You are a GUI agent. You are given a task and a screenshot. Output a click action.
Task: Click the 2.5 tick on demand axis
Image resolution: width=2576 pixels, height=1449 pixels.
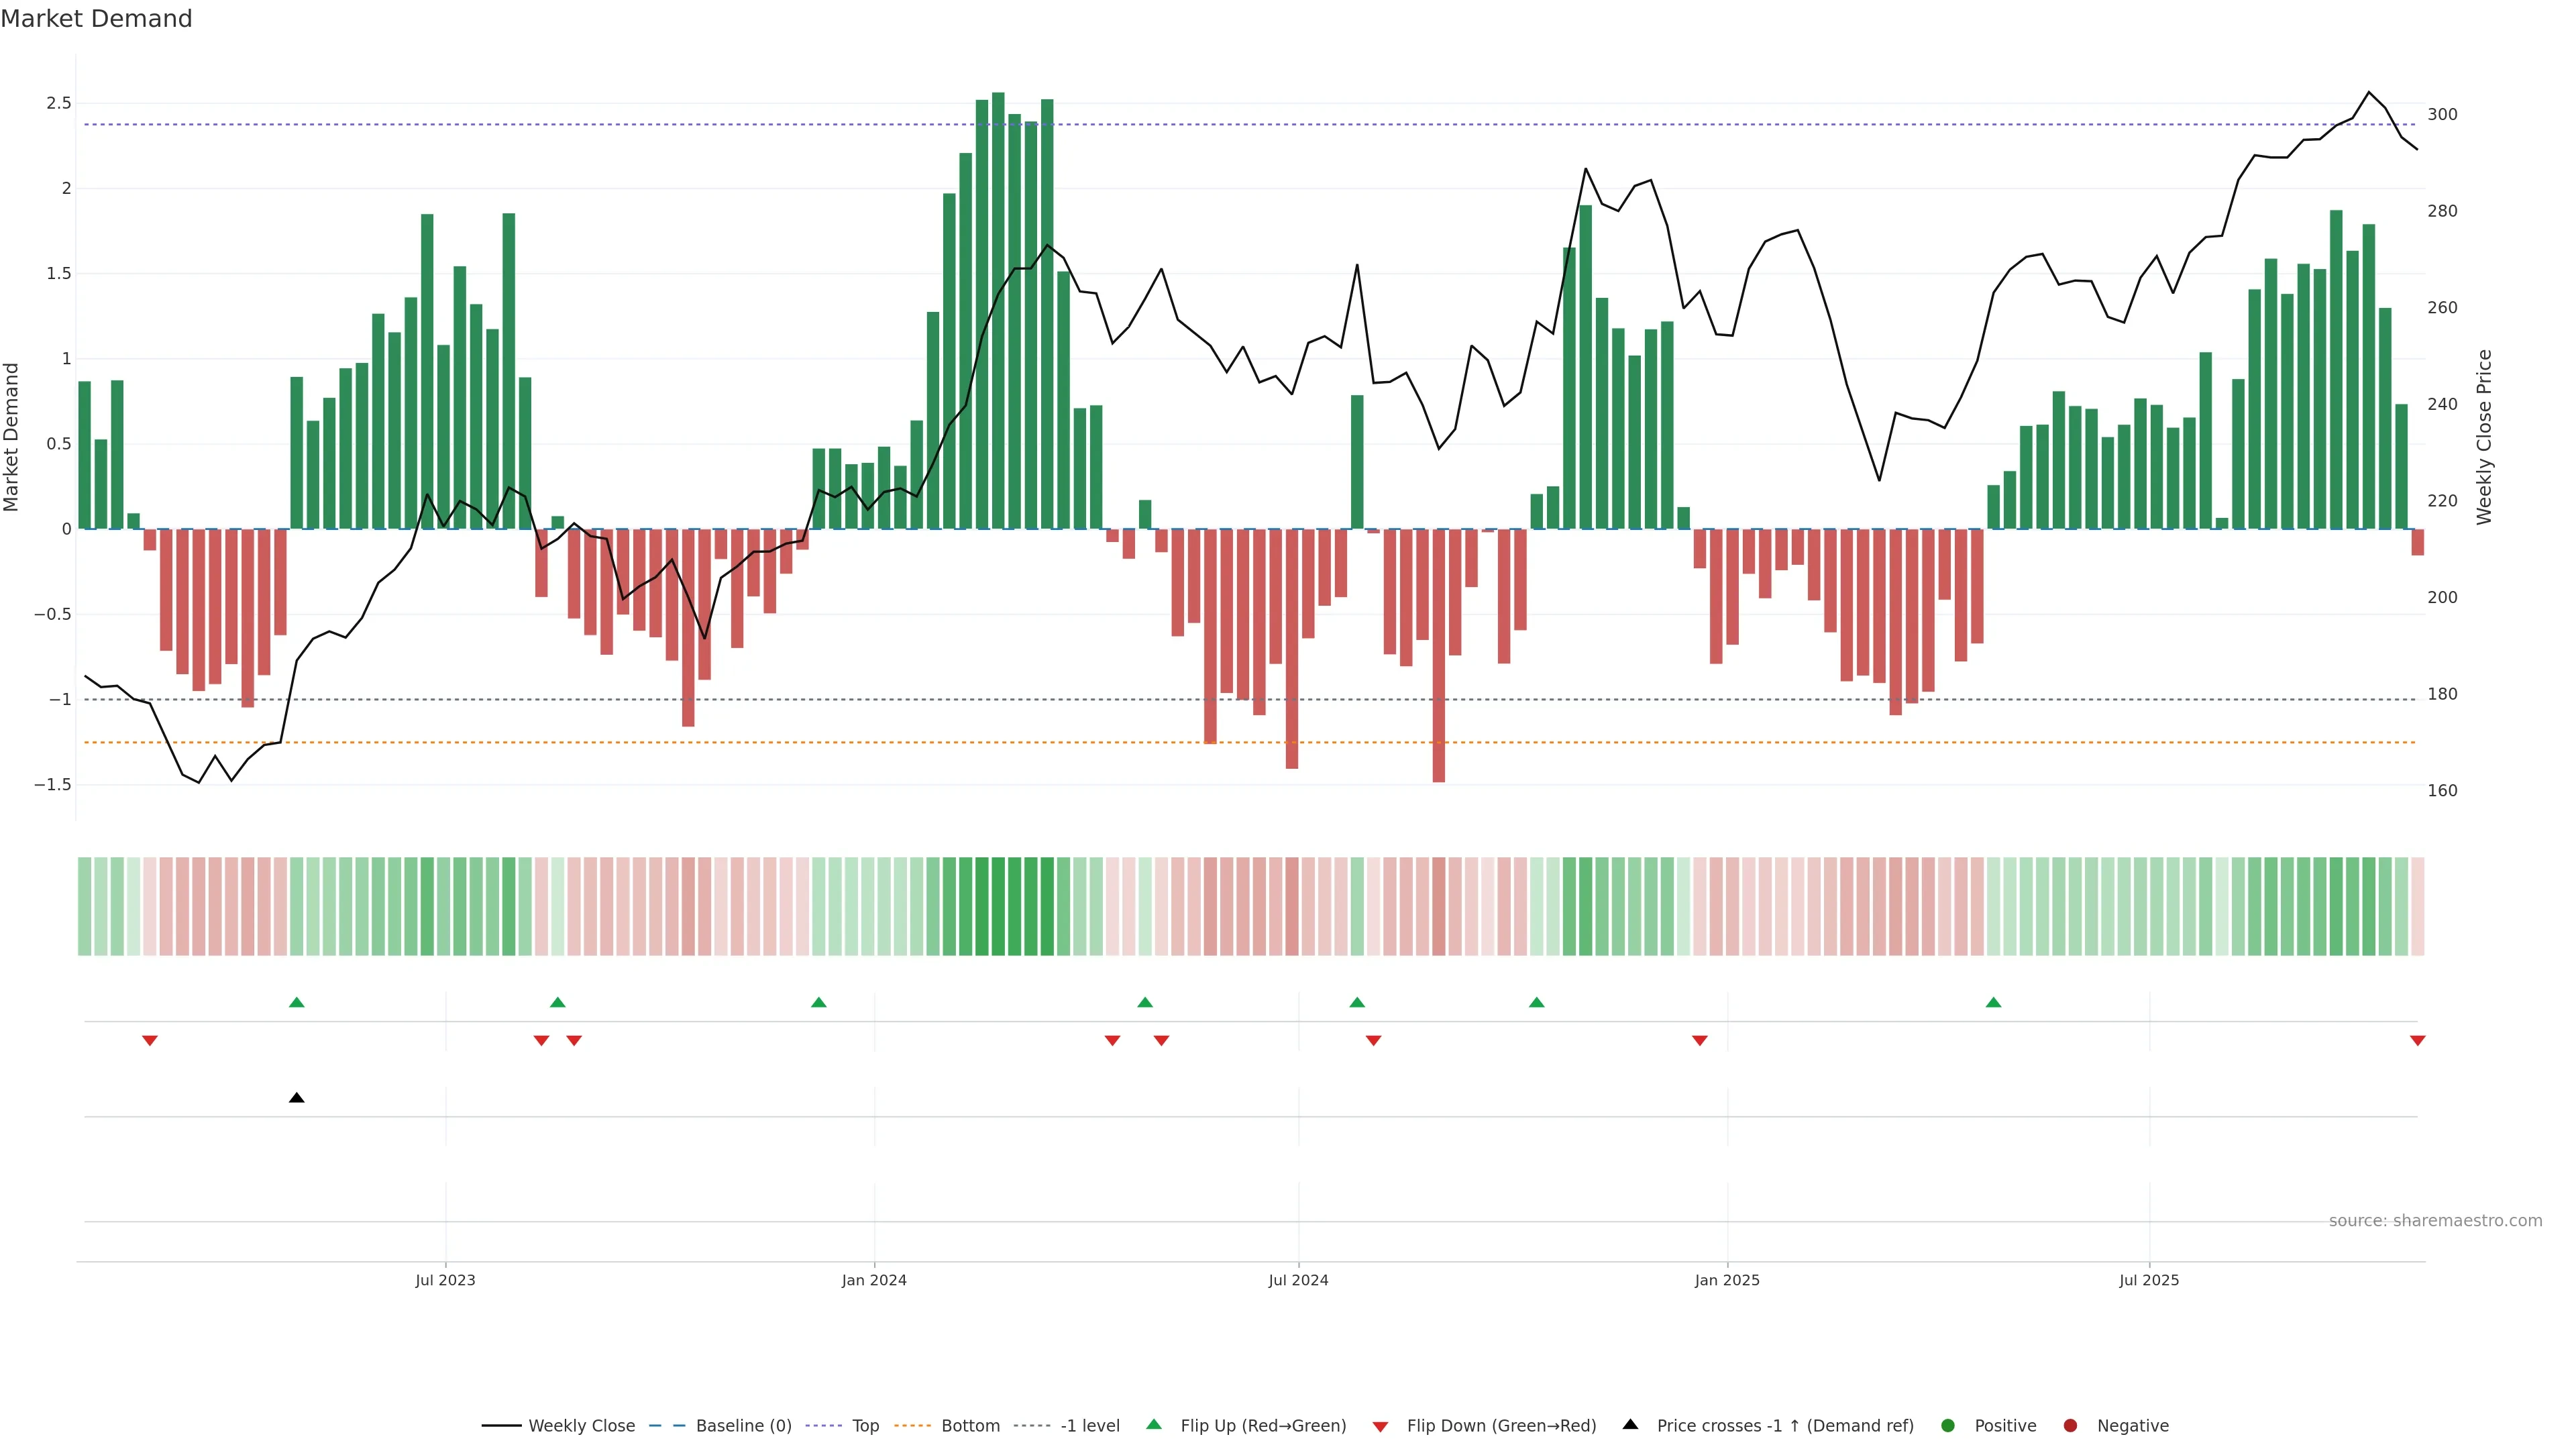[x=59, y=103]
